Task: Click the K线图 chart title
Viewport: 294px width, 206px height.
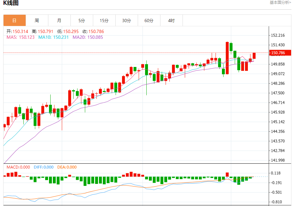Action: [11, 3]
